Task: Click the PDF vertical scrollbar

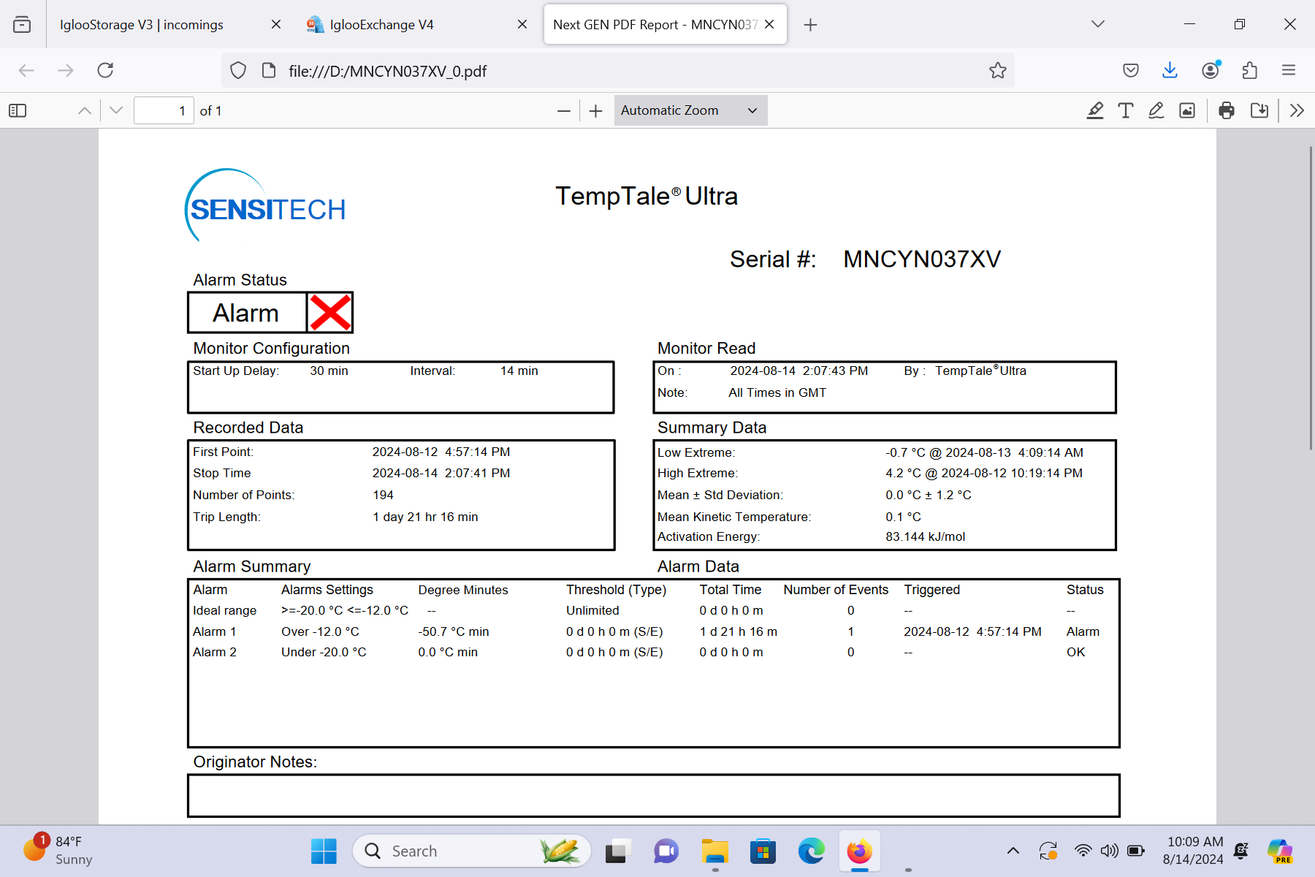Action: tap(1310, 297)
